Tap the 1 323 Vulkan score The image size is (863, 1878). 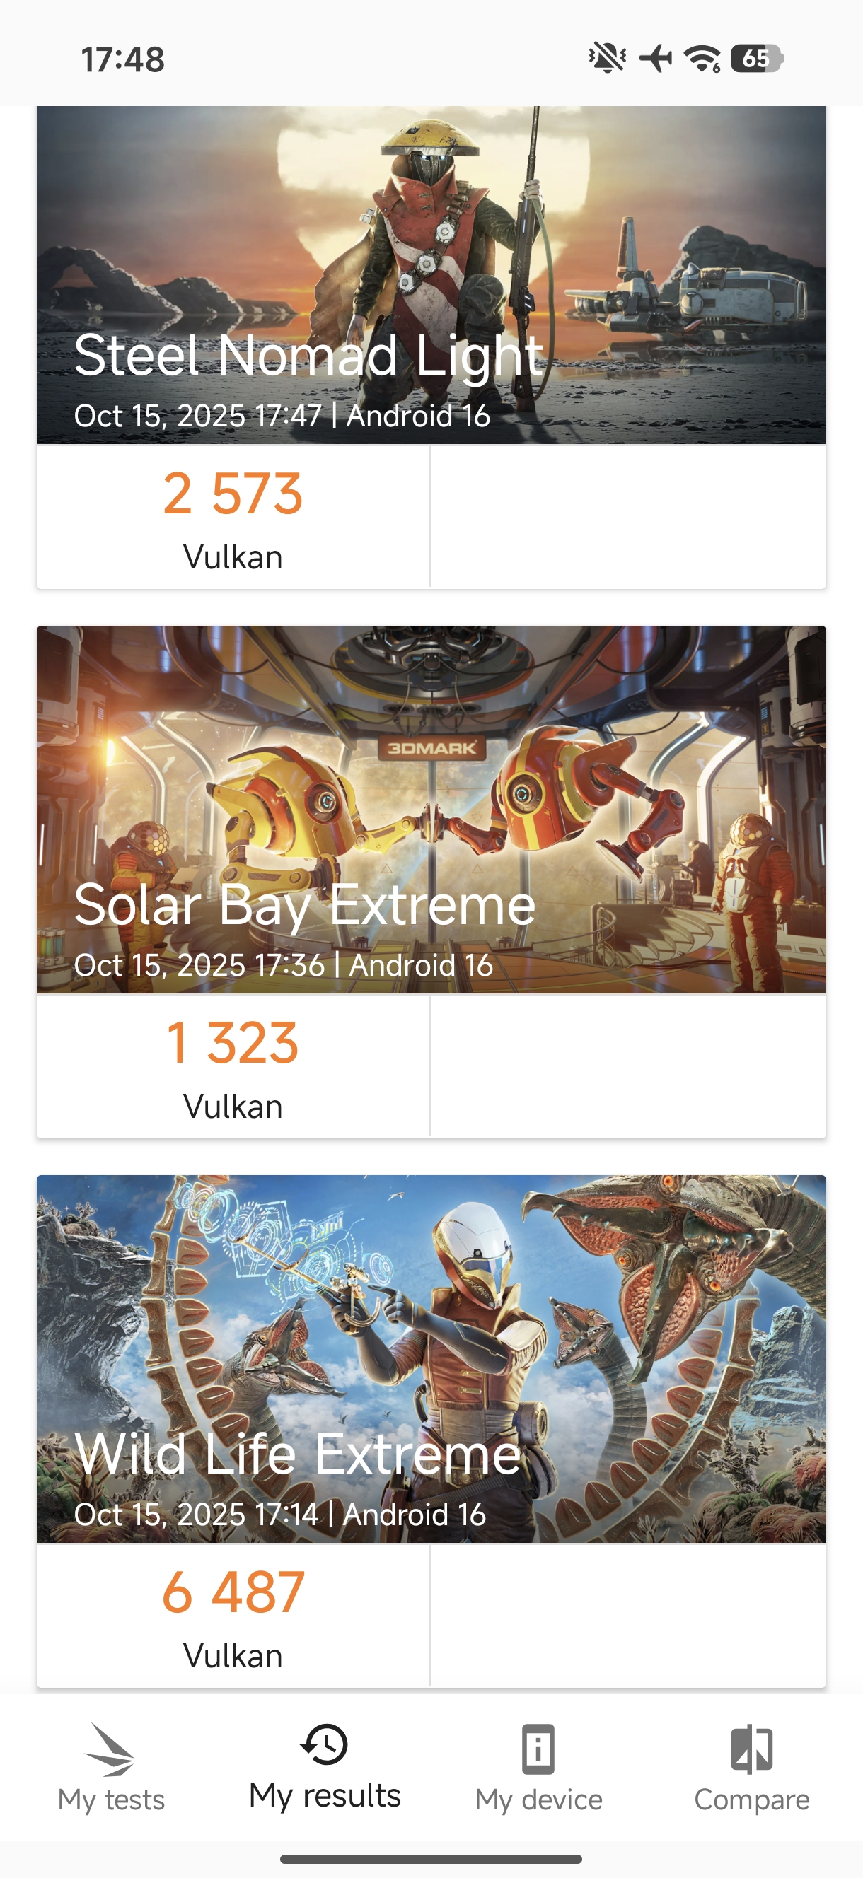tap(233, 1043)
